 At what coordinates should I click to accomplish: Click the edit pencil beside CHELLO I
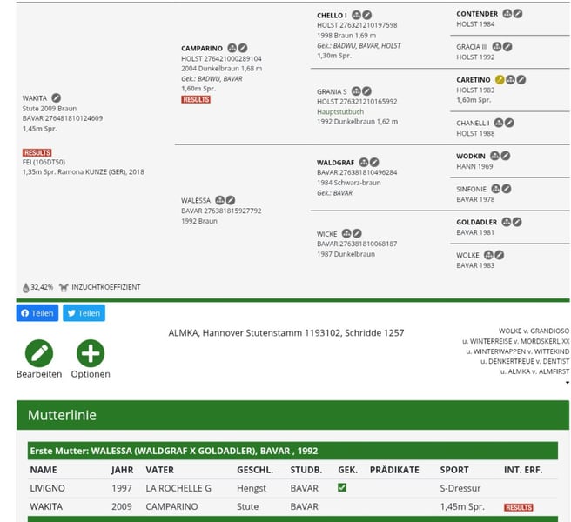click(x=367, y=16)
